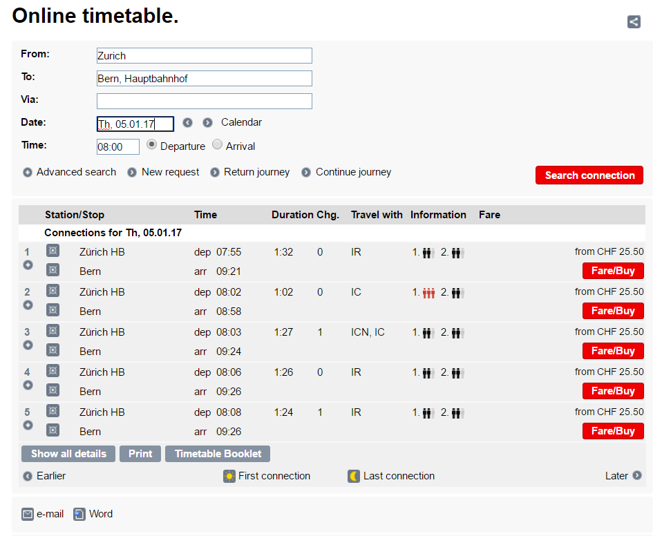
Task: Click the From input field with Zurich
Action: click(x=205, y=56)
